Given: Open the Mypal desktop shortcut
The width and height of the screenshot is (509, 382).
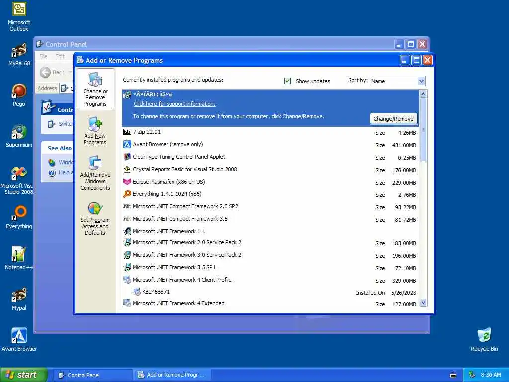Looking at the screenshot, I should (x=19, y=299).
